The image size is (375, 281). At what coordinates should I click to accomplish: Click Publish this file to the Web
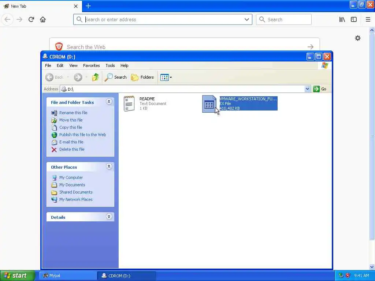click(82, 135)
